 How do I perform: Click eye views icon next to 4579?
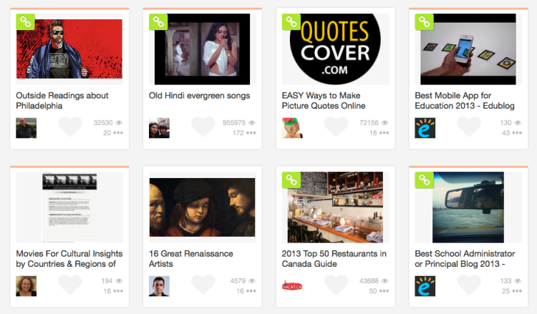[x=252, y=281]
